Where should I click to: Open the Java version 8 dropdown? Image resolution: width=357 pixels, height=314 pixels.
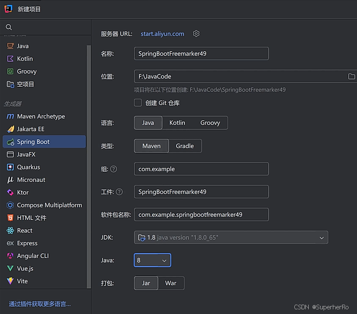(x=152, y=260)
